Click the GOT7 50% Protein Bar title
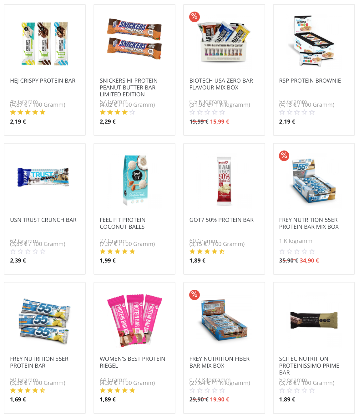This screenshot has height=418, width=359. point(221,220)
